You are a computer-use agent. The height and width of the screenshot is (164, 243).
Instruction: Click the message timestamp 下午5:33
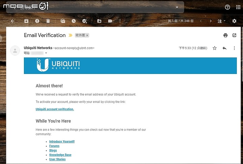193,48
